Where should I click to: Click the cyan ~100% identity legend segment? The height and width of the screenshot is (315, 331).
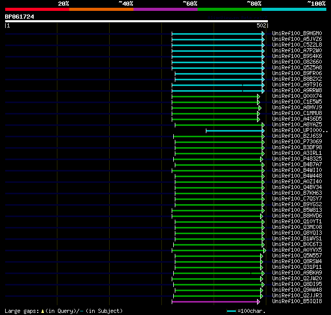click(x=294, y=9)
